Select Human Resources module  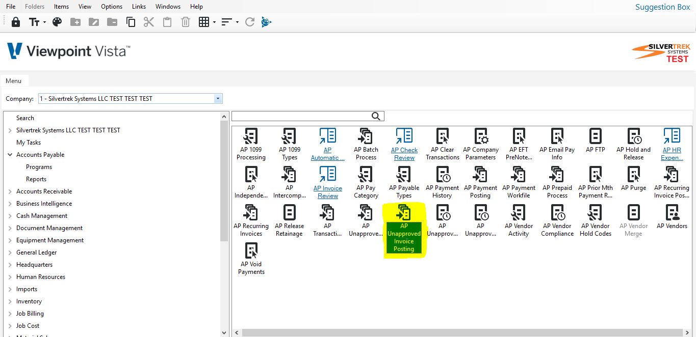[41, 277]
